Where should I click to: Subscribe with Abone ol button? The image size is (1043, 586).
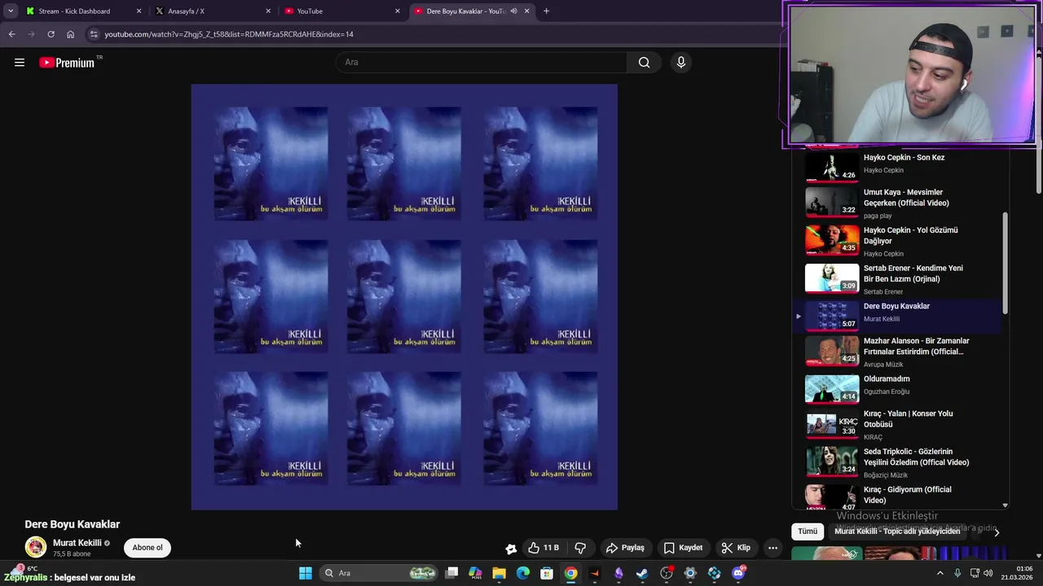click(147, 548)
